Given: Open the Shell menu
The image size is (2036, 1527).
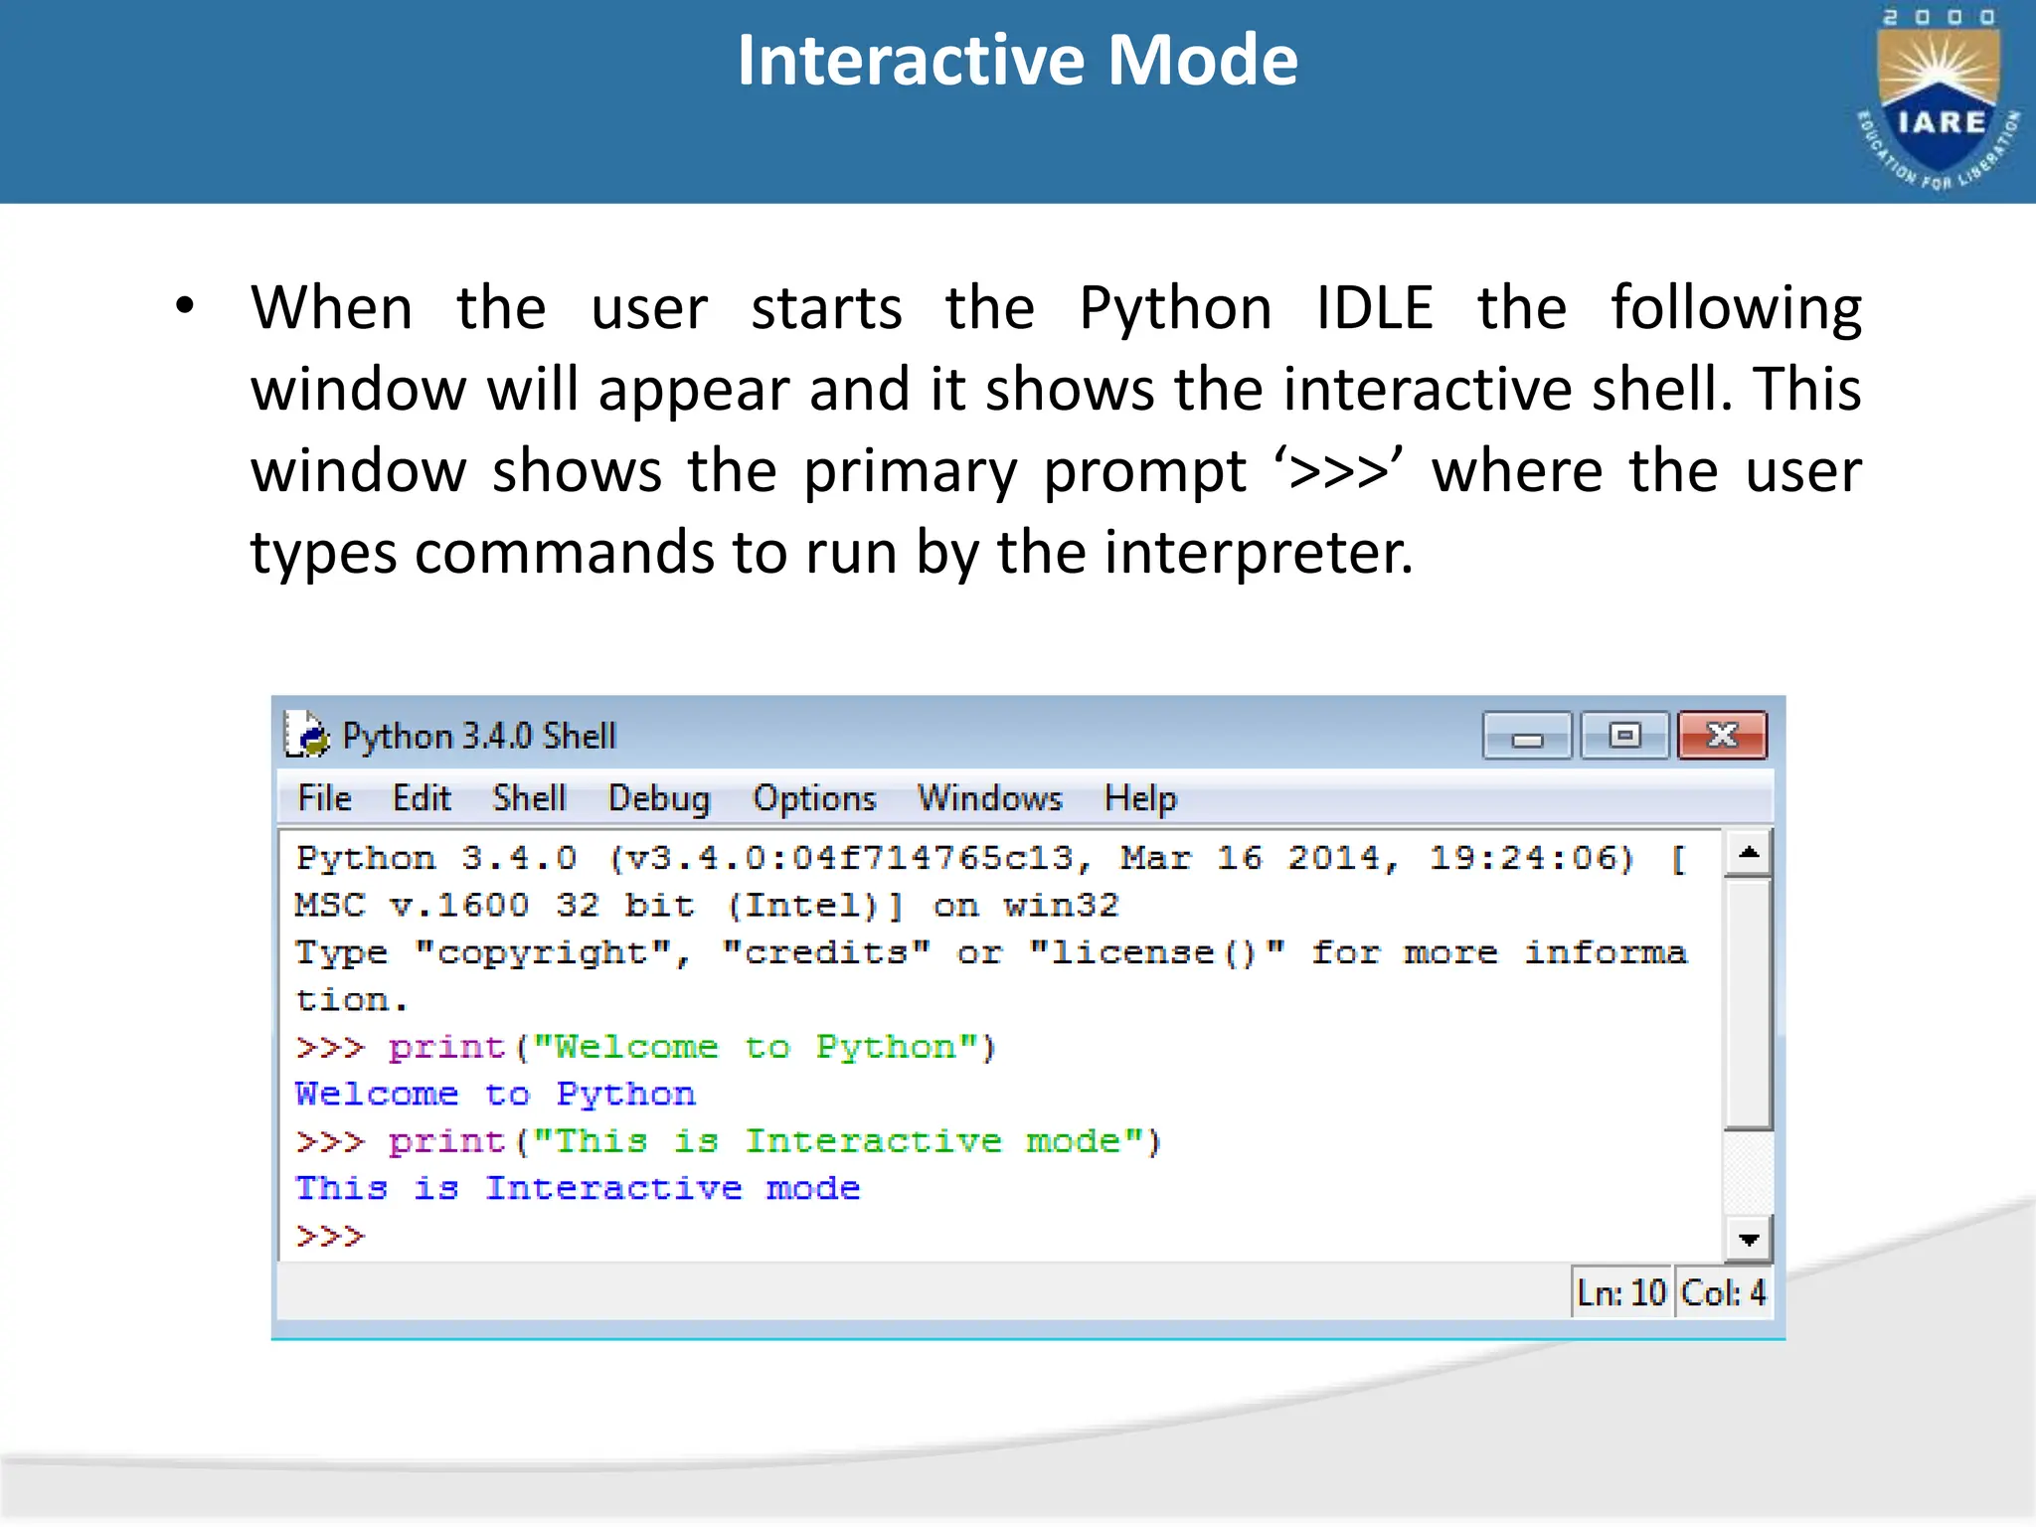Looking at the screenshot, I should pos(529,798).
